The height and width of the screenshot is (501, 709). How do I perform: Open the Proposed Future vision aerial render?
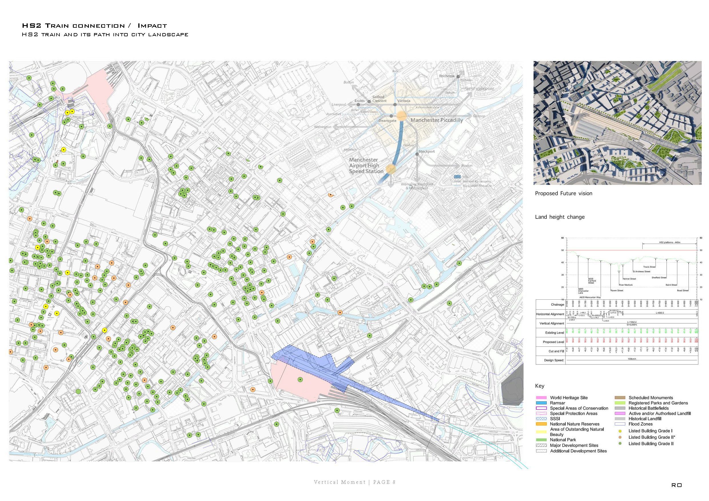point(618,123)
